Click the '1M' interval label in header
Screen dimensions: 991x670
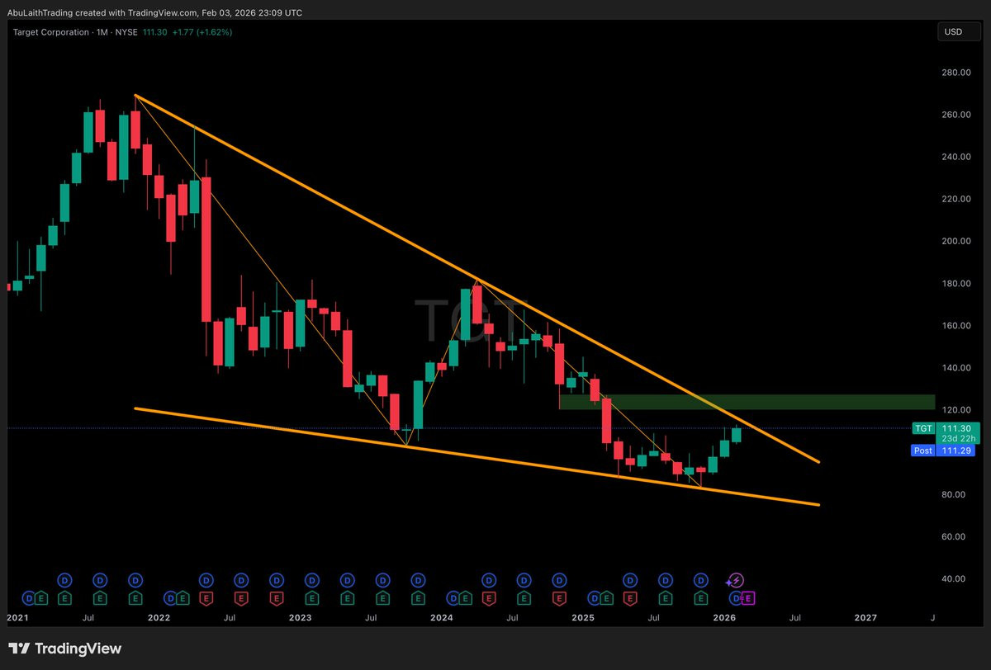click(x=104, y=32)
